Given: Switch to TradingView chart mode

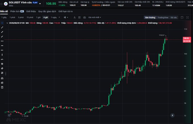Looking at the screenshot, I should pos(163,18).
